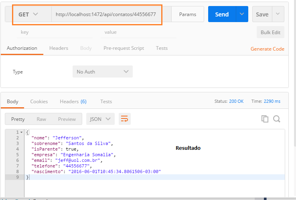Viewport: 296px width, 200px height.
Task: Select Raw response view
Action: coord(41,119)
